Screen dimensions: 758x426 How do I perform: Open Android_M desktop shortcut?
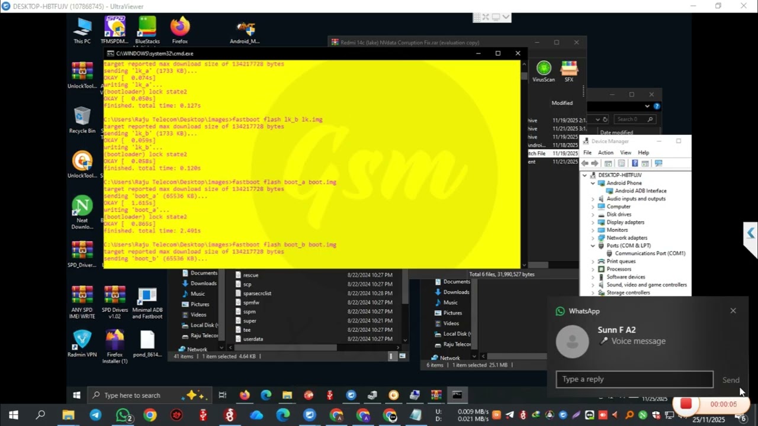pos(245,33)
